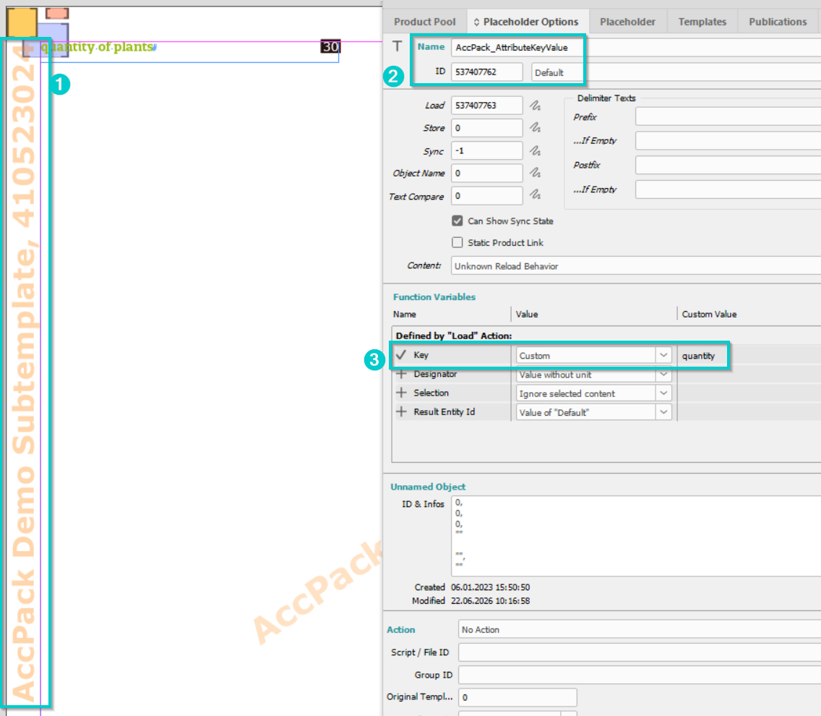Click the Value column header
The height and width of the screenshot is (716, 821).
pos(527,314)
